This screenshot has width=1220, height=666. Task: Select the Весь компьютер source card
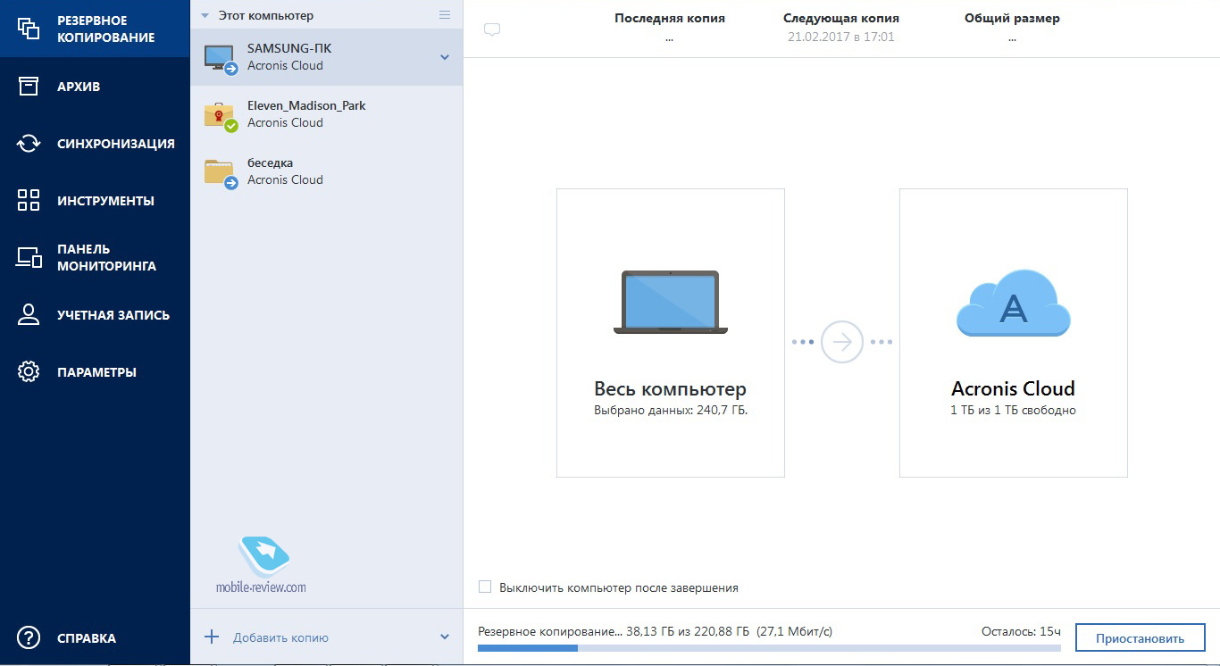tap(671, 333)
